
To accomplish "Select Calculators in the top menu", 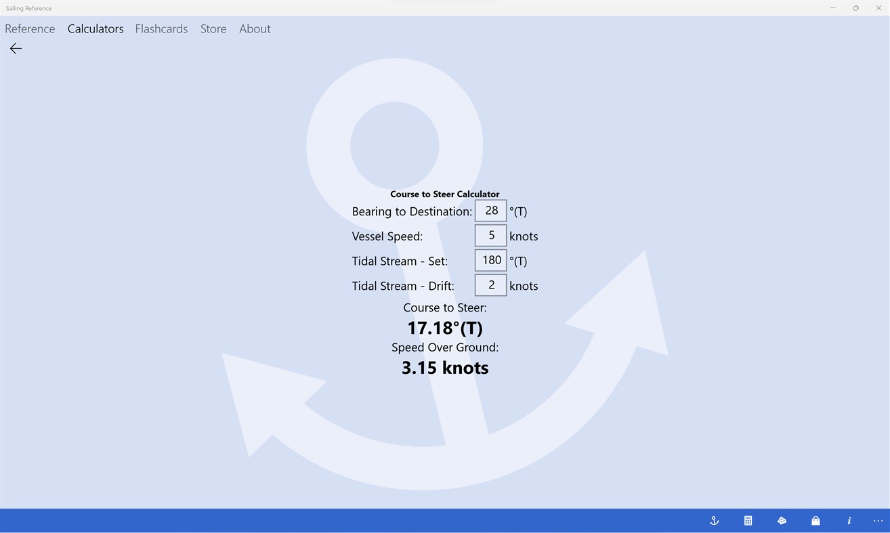I will coord(95,28).
